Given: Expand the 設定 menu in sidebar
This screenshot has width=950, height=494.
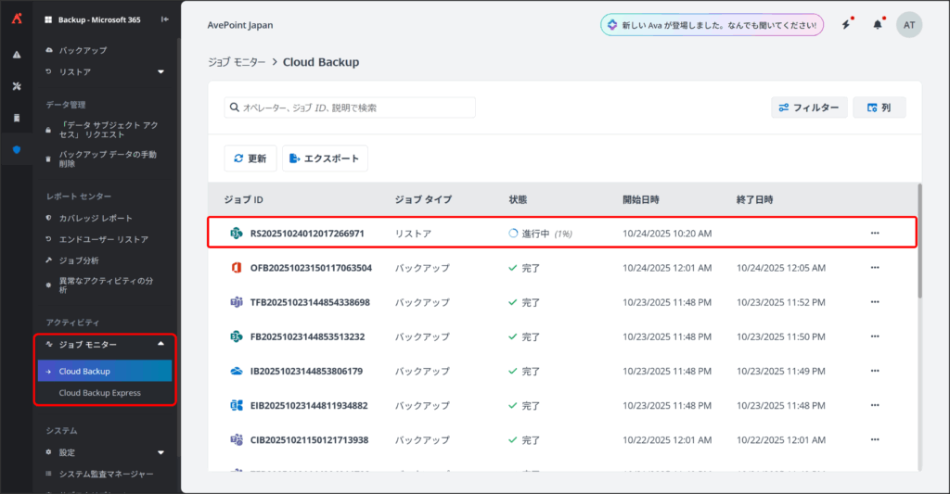Looking at the screenshot, I should [x=160, y=452].
